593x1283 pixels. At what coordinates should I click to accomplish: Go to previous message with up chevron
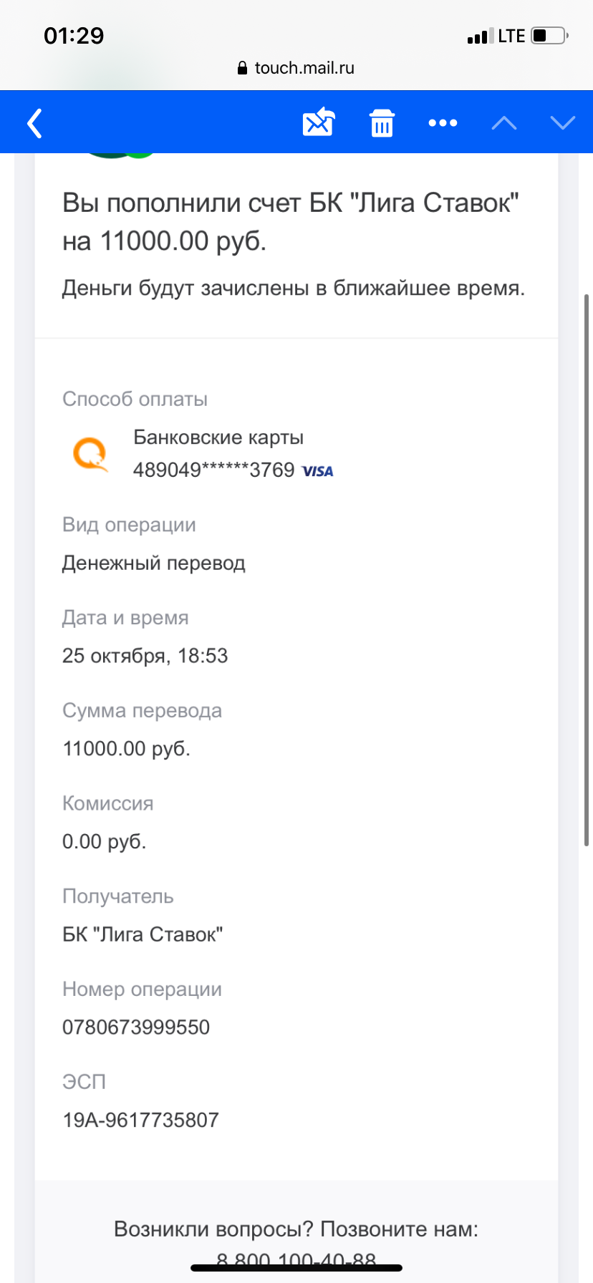504,123
